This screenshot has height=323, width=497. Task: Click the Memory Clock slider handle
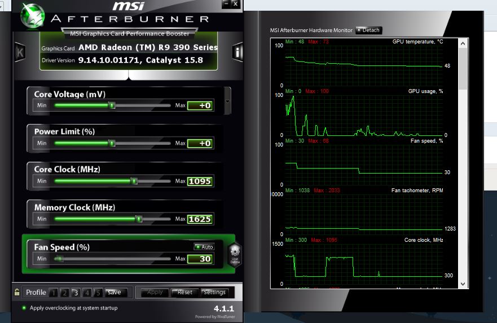tap(139, 219)
